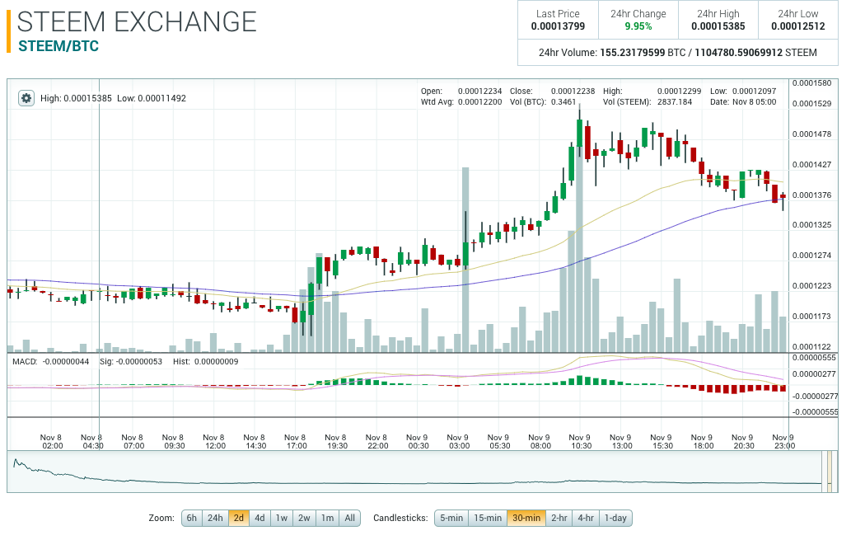
Task: Click the chart Low: 0.00011492 label
Action: [152, 98]
